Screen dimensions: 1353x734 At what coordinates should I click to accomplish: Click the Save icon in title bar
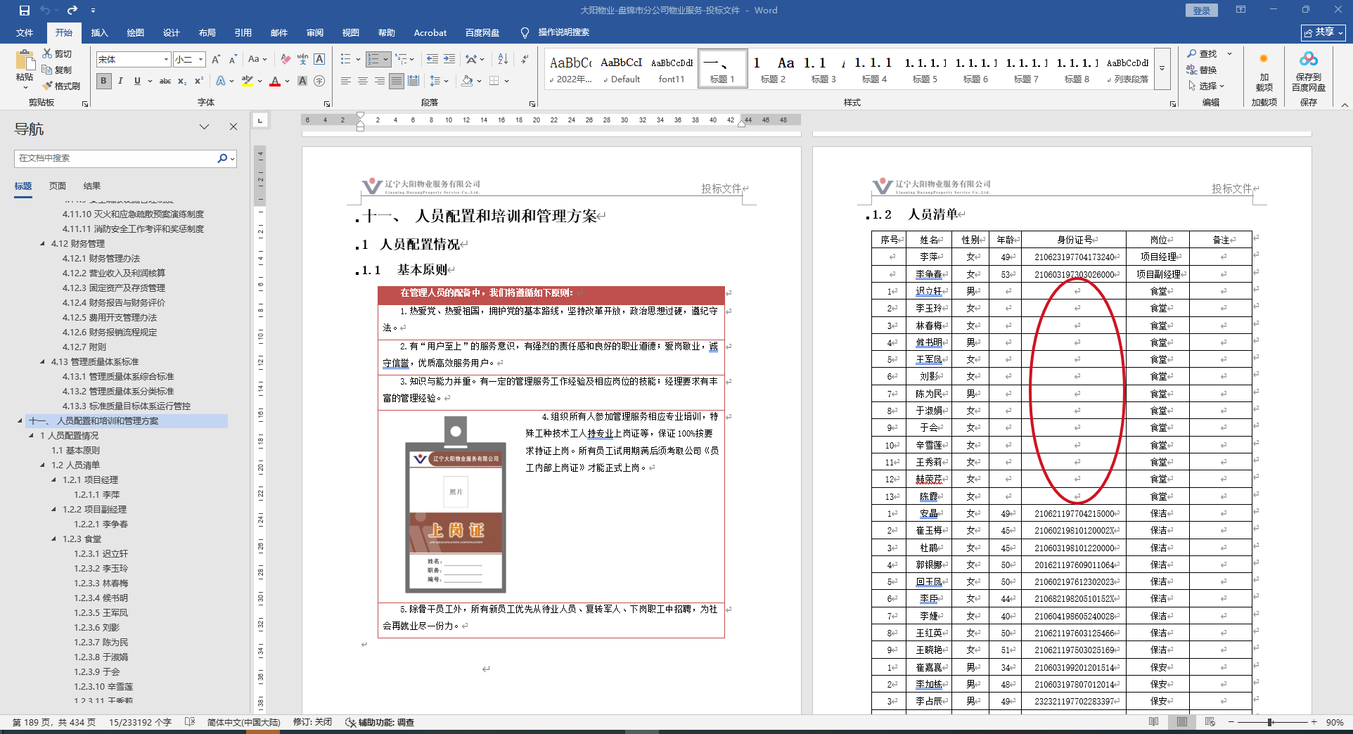(25, 11)
